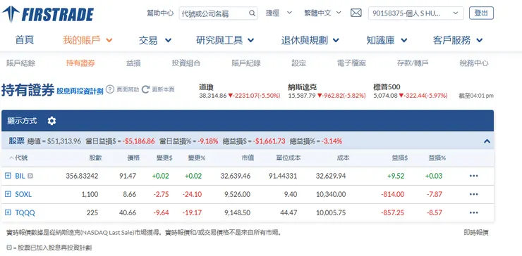Go to 首頁 home page
The width and height of the screenshot is (522, 256).
tap(24, 40)
